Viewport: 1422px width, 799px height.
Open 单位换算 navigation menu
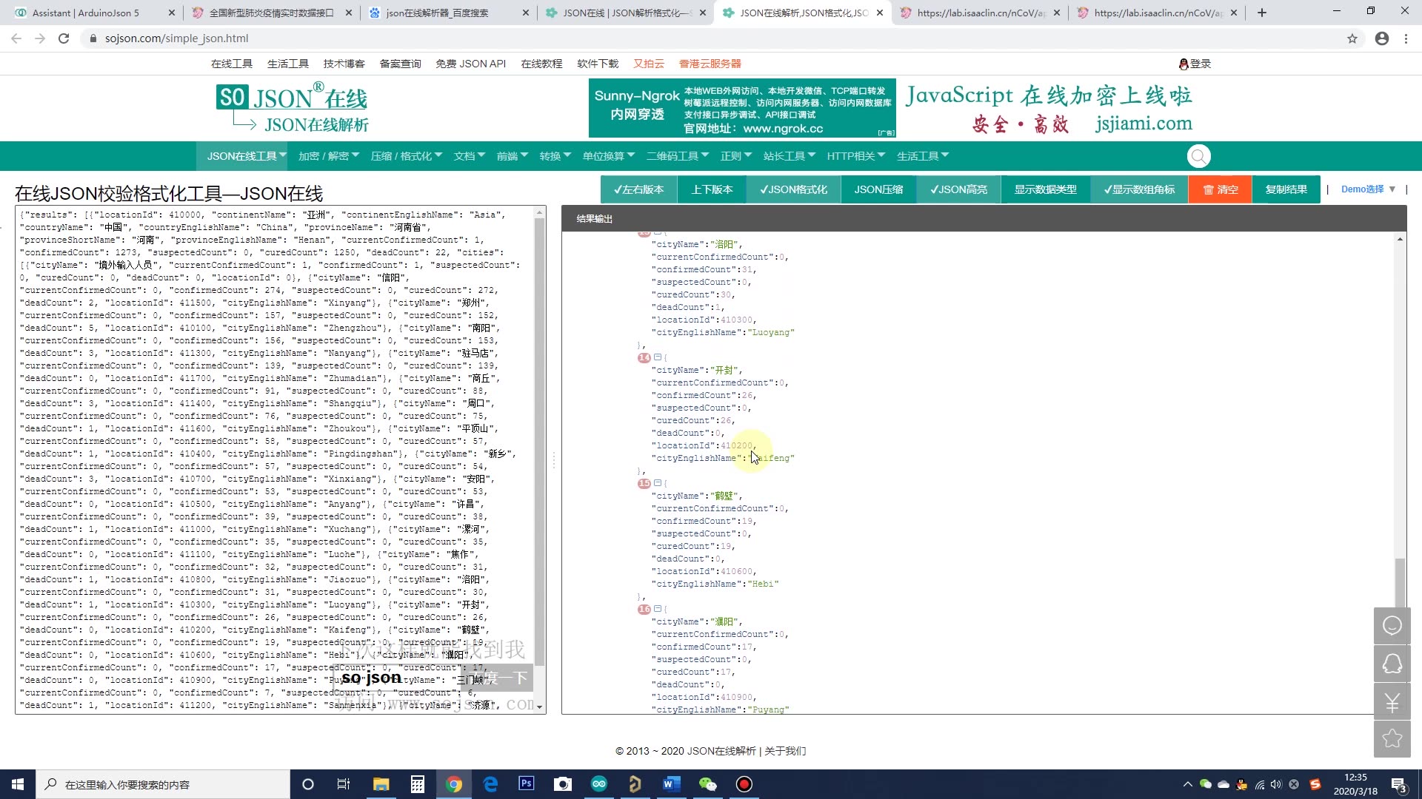click(608, 156)
